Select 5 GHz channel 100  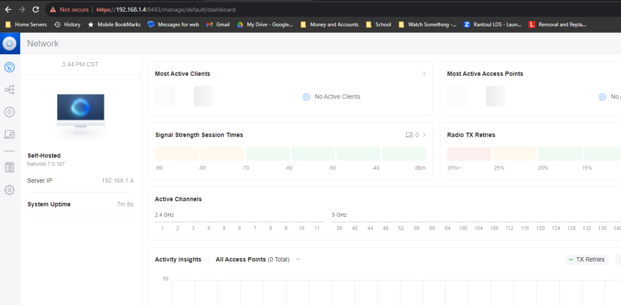(x=463, y=228)
